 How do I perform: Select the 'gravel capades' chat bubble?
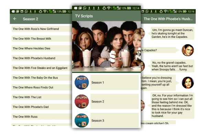172,66
